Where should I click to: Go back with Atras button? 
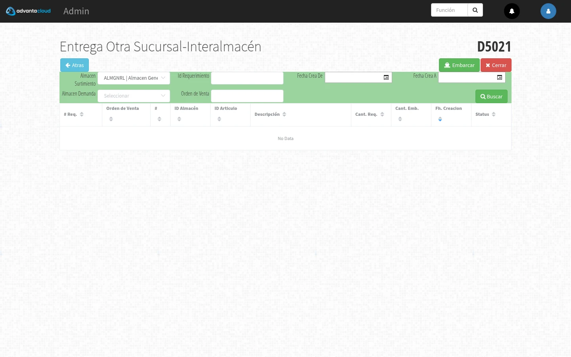(x=75, y=65)
